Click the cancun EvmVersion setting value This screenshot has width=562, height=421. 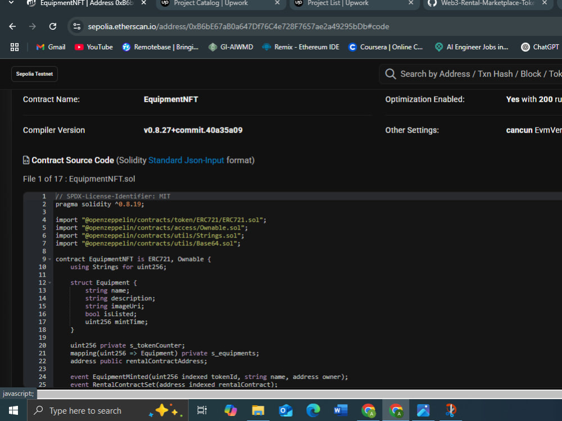pyautogui.click(x=534, y=130)
